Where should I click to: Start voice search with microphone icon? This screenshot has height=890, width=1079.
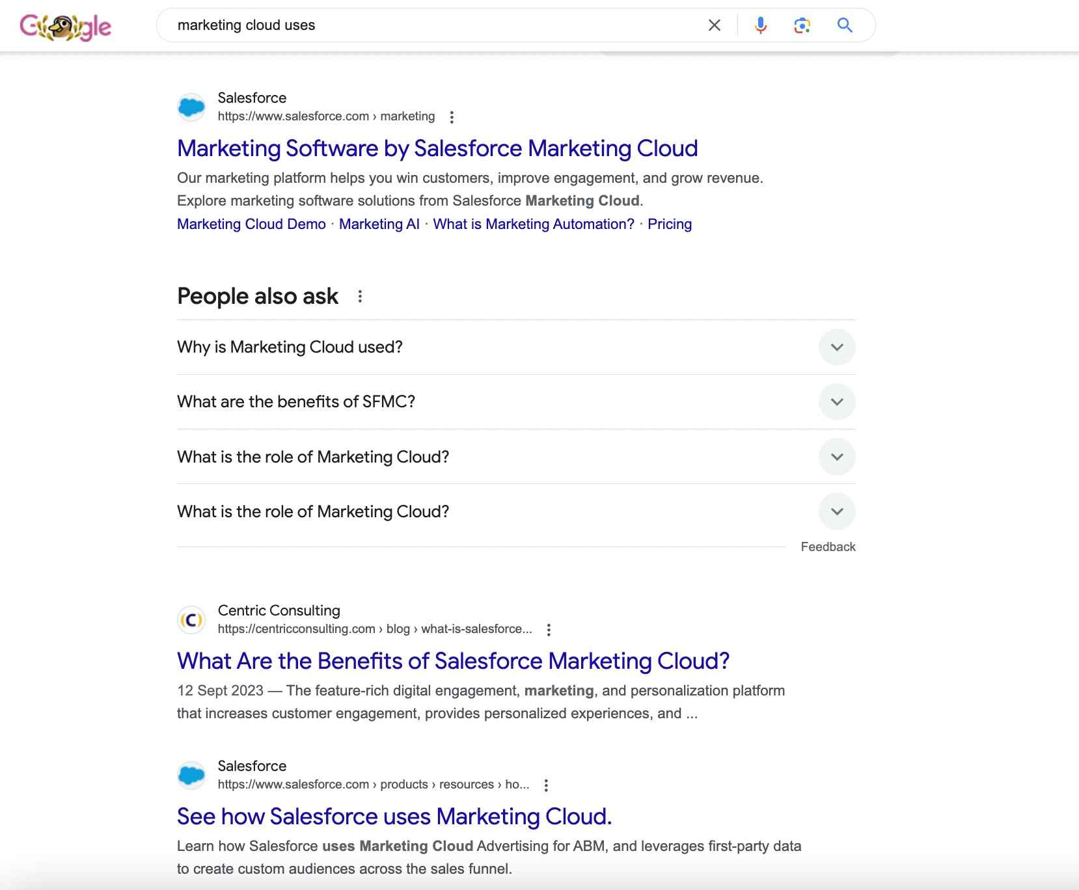[760, 25]
